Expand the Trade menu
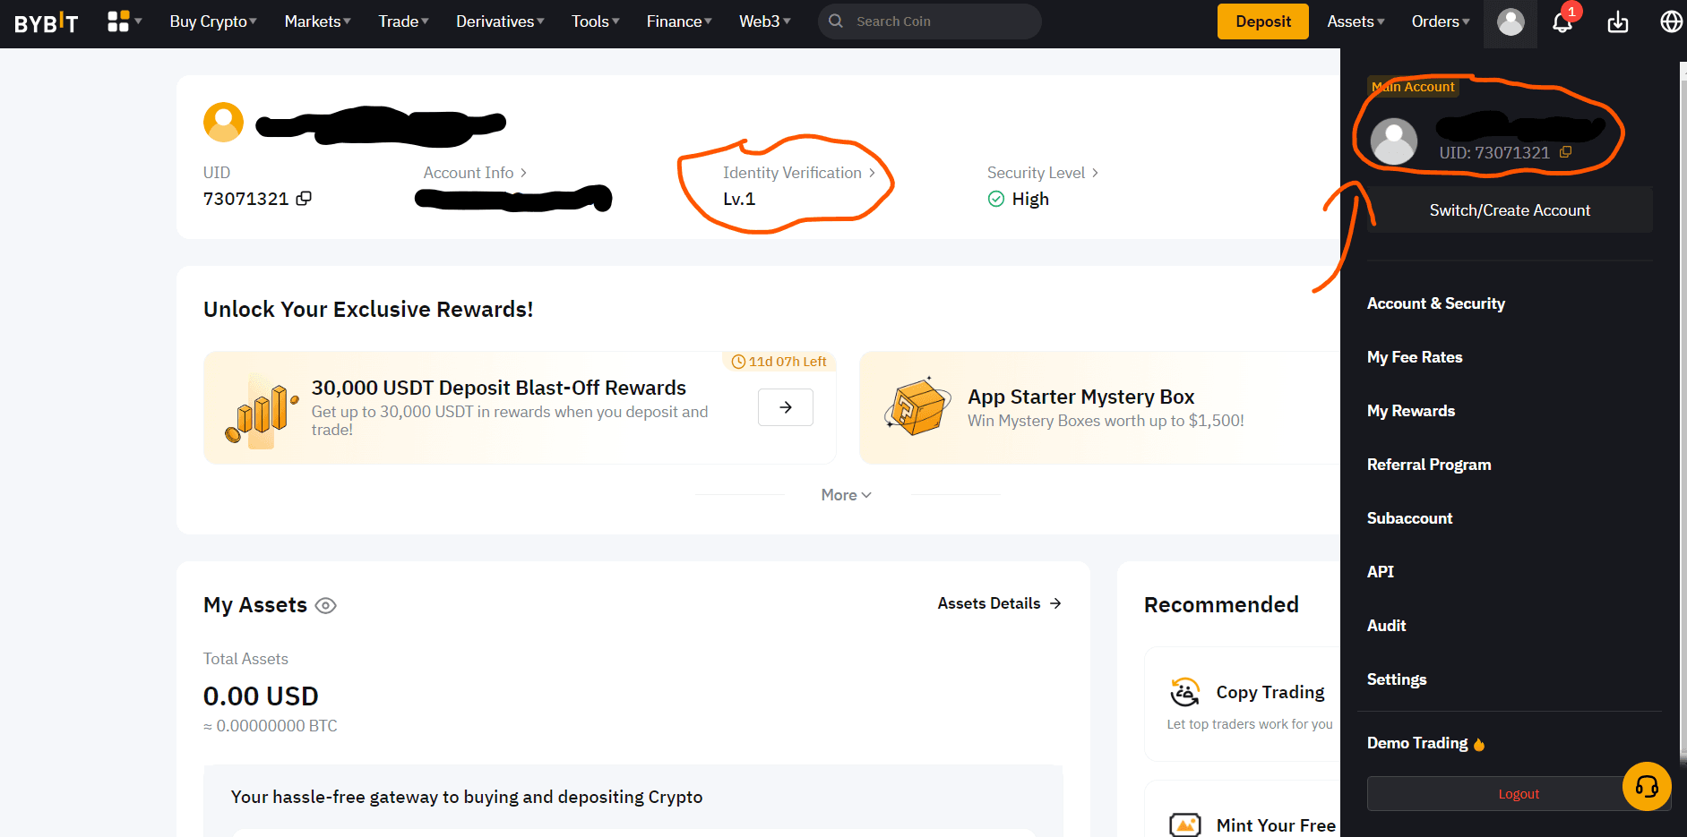 pyautogui.click(x=403, y=21)
